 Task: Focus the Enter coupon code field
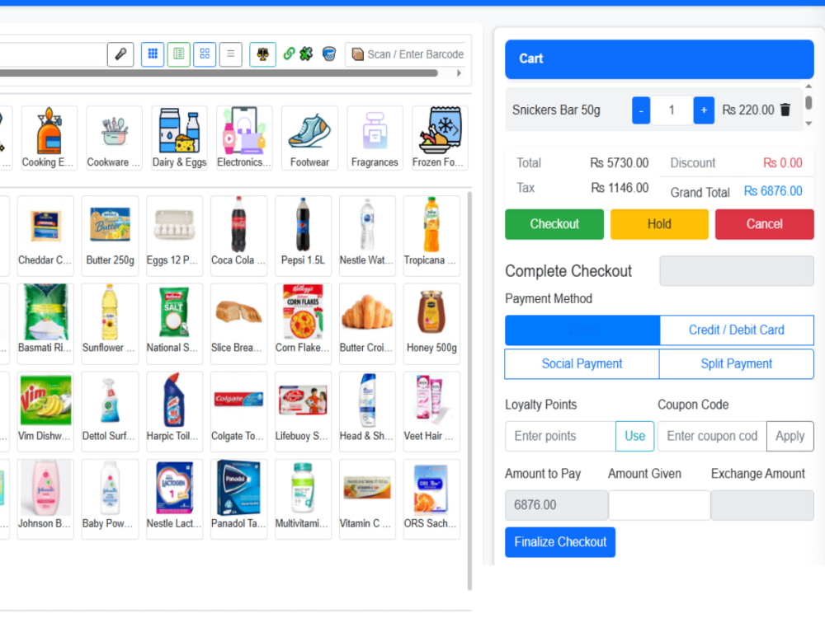point(712,436)
